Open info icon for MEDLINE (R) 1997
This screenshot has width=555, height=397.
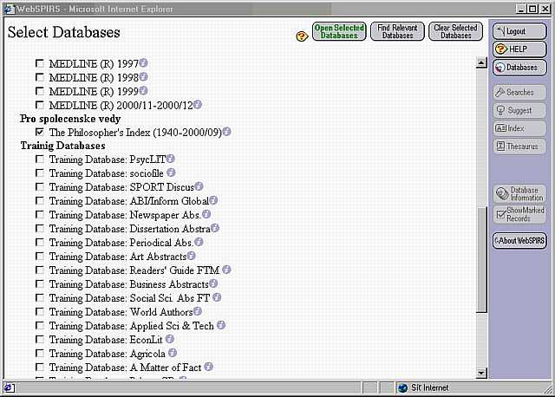(x=143, y=63)
